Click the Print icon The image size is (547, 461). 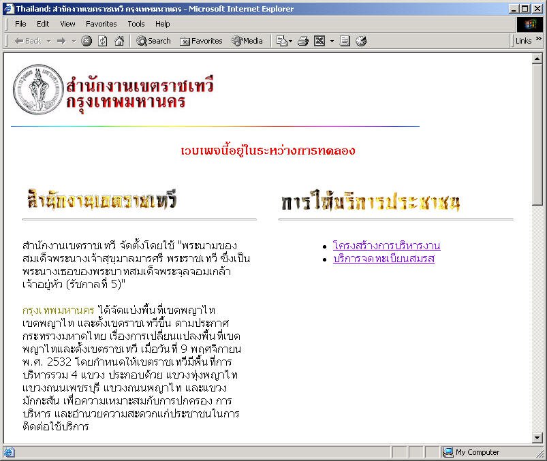click(x=303, y=41)
